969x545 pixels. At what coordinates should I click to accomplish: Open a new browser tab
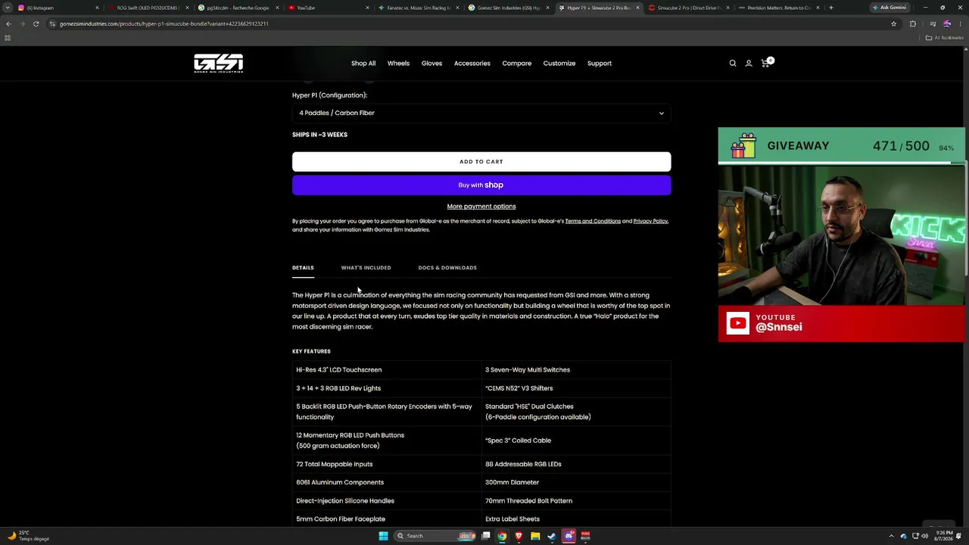pyautogui.click(x=831, y=8)
